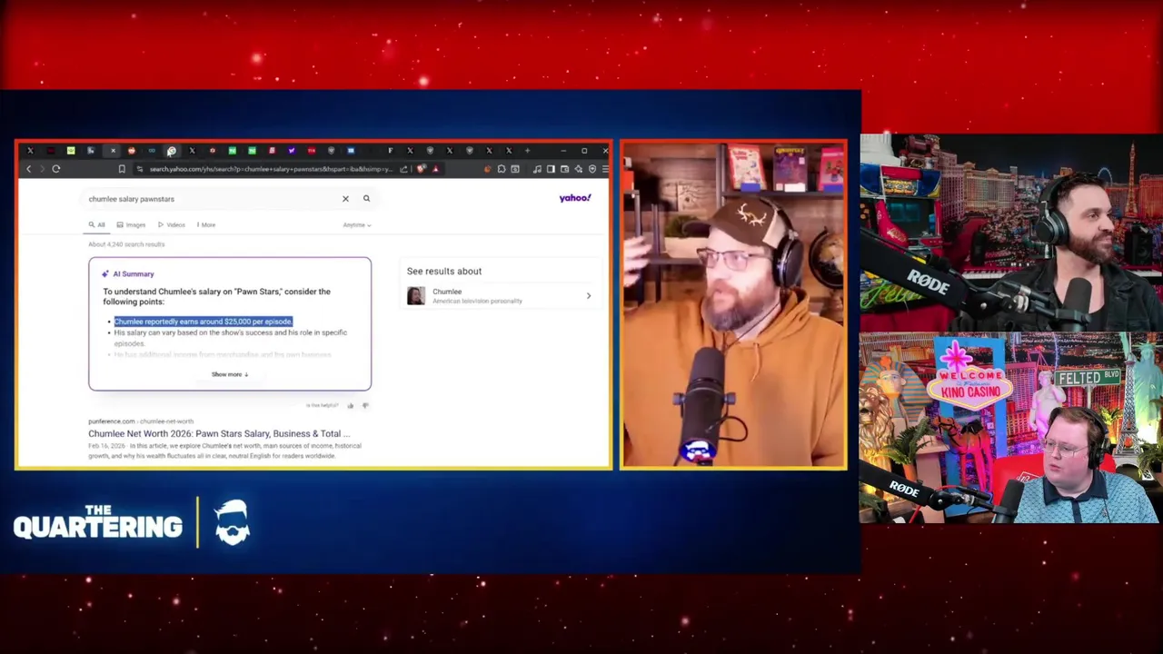The image size is (1163, 654).
Task: Switch to the Videos results tab
Action: [172, 224]
